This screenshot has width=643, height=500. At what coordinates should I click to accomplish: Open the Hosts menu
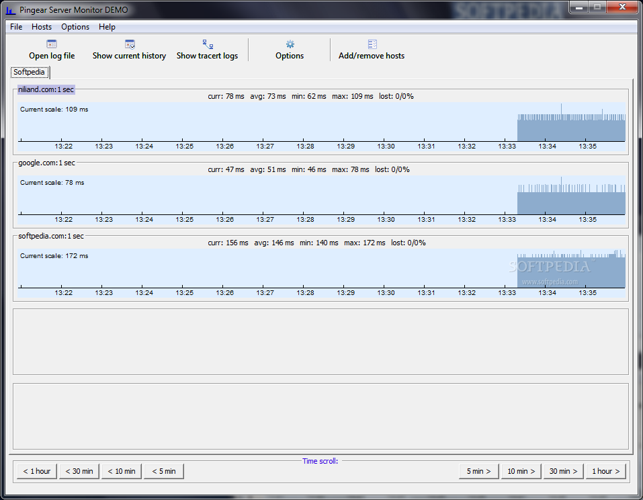(x=42, y=27)
